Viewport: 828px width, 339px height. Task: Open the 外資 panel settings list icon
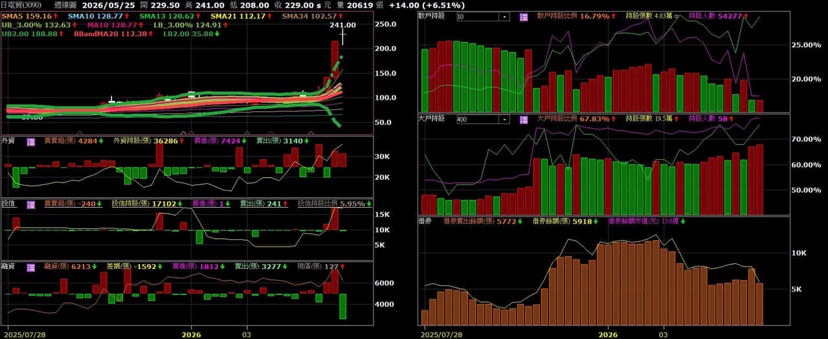click(30, 141)
